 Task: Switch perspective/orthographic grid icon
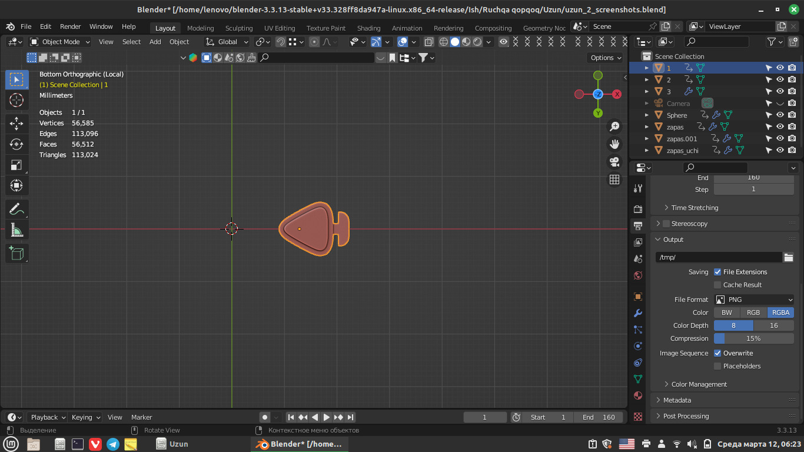(x=614, y=180)
